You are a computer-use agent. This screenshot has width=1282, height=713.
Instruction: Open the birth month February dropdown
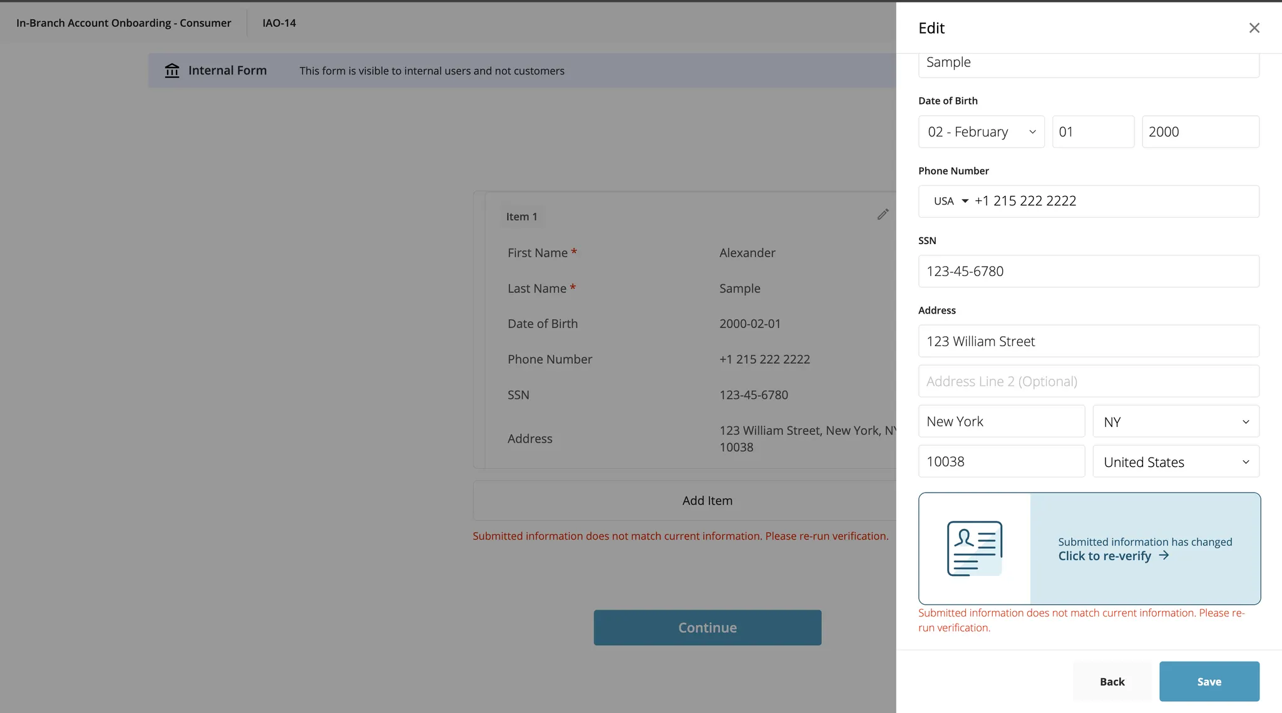pos(981,132)
